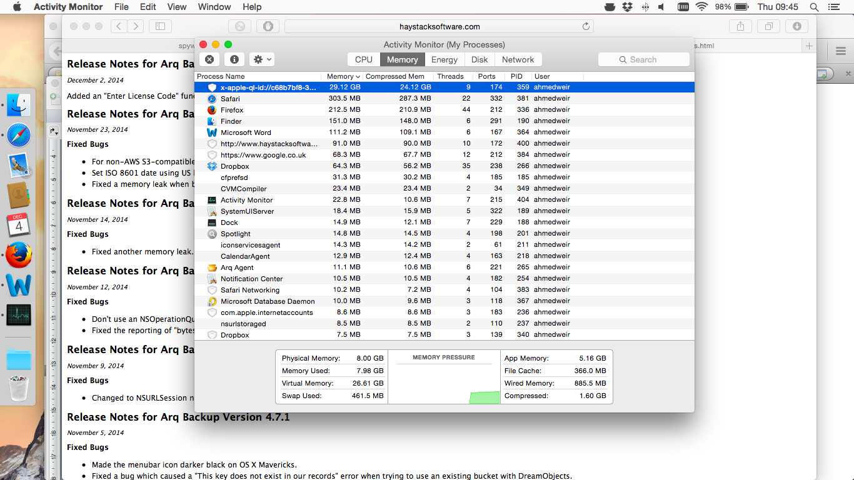Switch to the Disk tab
This screenshot has width=854, height=480.
[x=480, y=59]
